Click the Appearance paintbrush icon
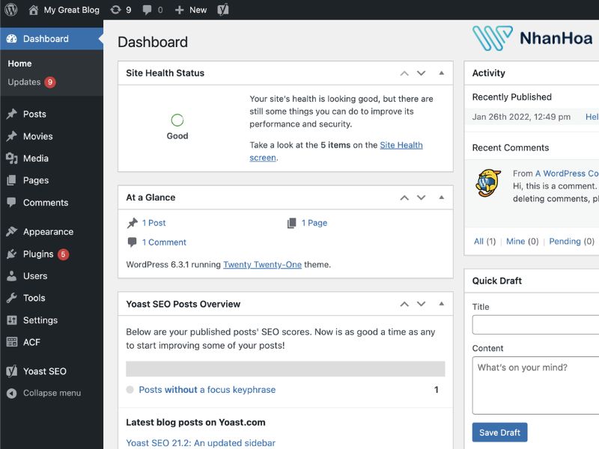 (x=12, y=231)
